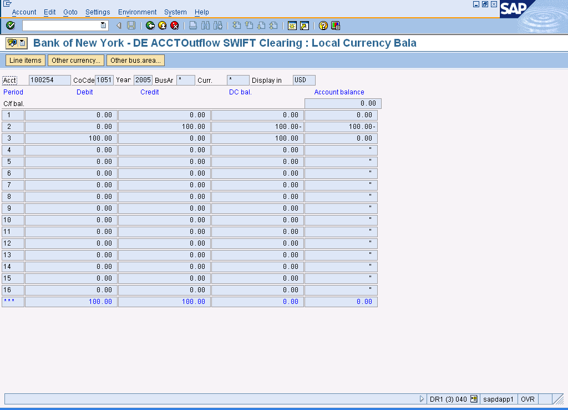This screenshot has height=410, width=568.
Task: Cancel using the red X icon
Action: pos(175,26)
